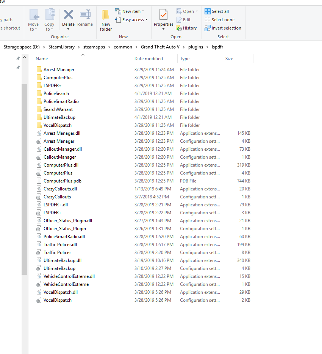Select Traffic Policer.dll file name
This screenshot has height=354, width=322.
point(60,245)
